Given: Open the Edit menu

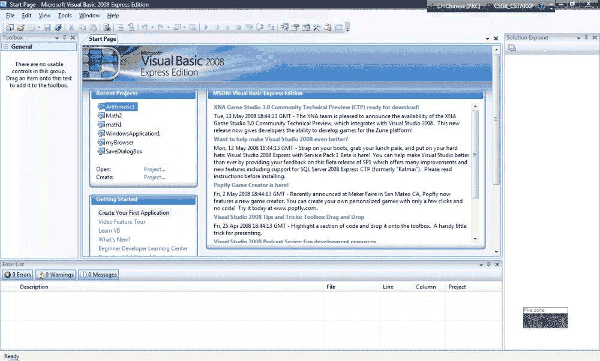Looking at the screenshot, I should (26, 16).
